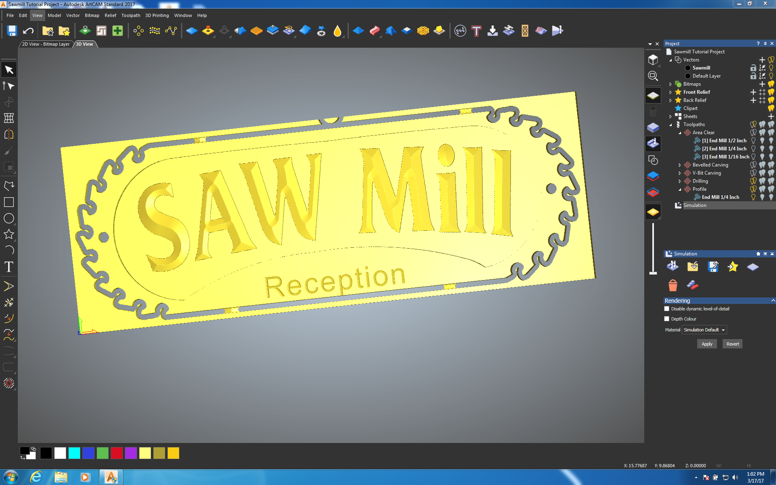Expand the Front Relief tree node
Screen dimensions: 776x485
point(671,92)
